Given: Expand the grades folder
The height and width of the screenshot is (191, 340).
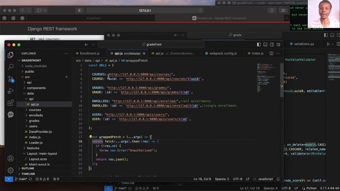Looking at the screenshot, I should (34, 120).
